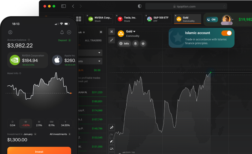Select the trader row with $140,786
The image size is (252, 154).
pos(92,129)
